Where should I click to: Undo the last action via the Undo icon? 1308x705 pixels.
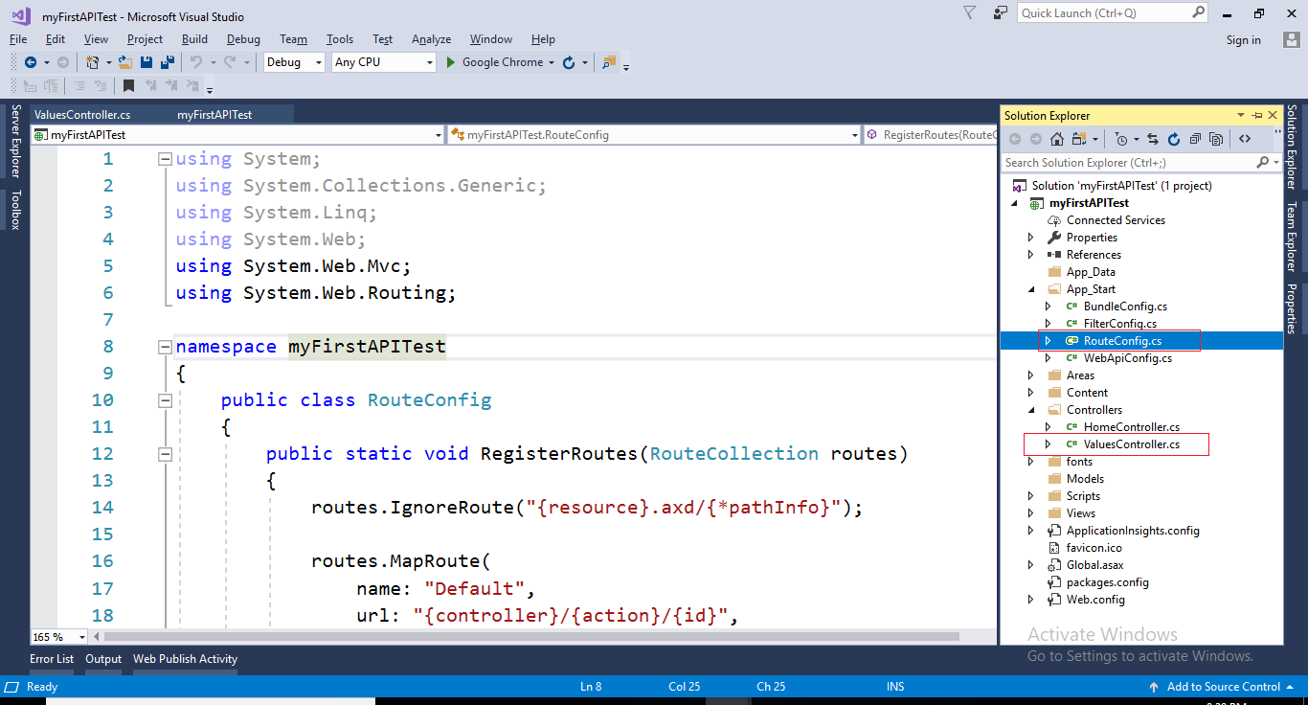[195, 62]
